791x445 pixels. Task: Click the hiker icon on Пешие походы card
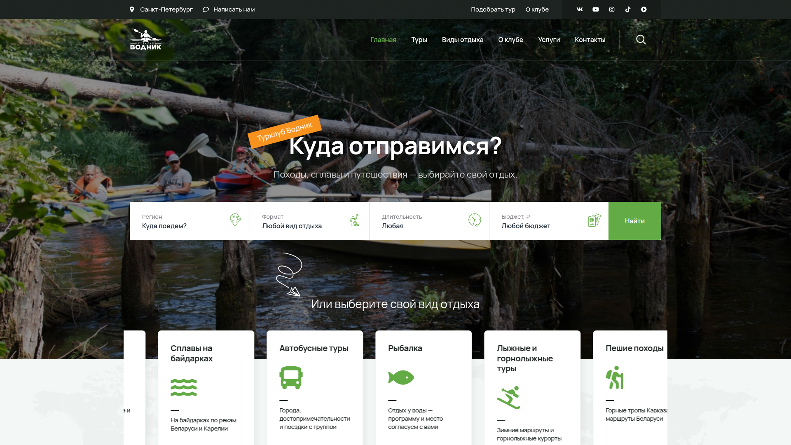[615, 377]
